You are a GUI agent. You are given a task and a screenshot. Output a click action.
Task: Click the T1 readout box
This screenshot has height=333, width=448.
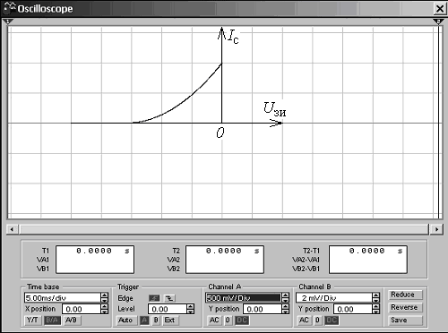(95, 260)
